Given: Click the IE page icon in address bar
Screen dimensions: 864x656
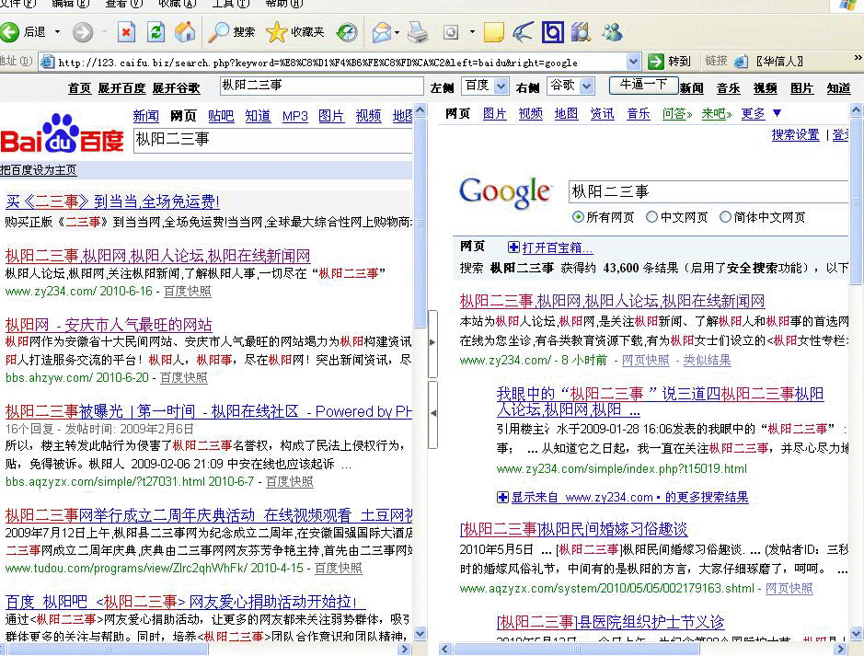Looking at the screenshot, I should 48,62.
